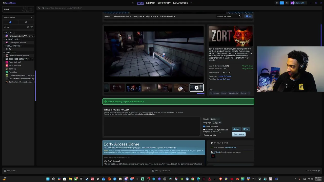
Task: Open the Very Positive user reviews link
Action: 231,147
